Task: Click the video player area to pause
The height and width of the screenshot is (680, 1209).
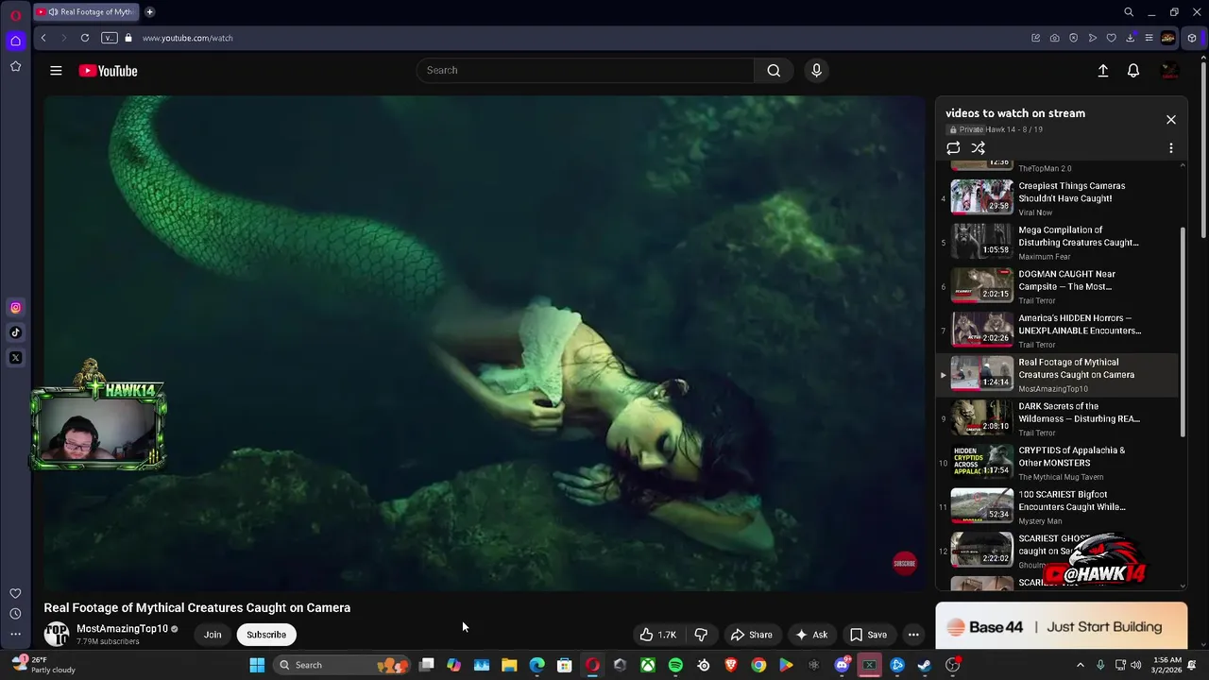Action: [485, 343]
